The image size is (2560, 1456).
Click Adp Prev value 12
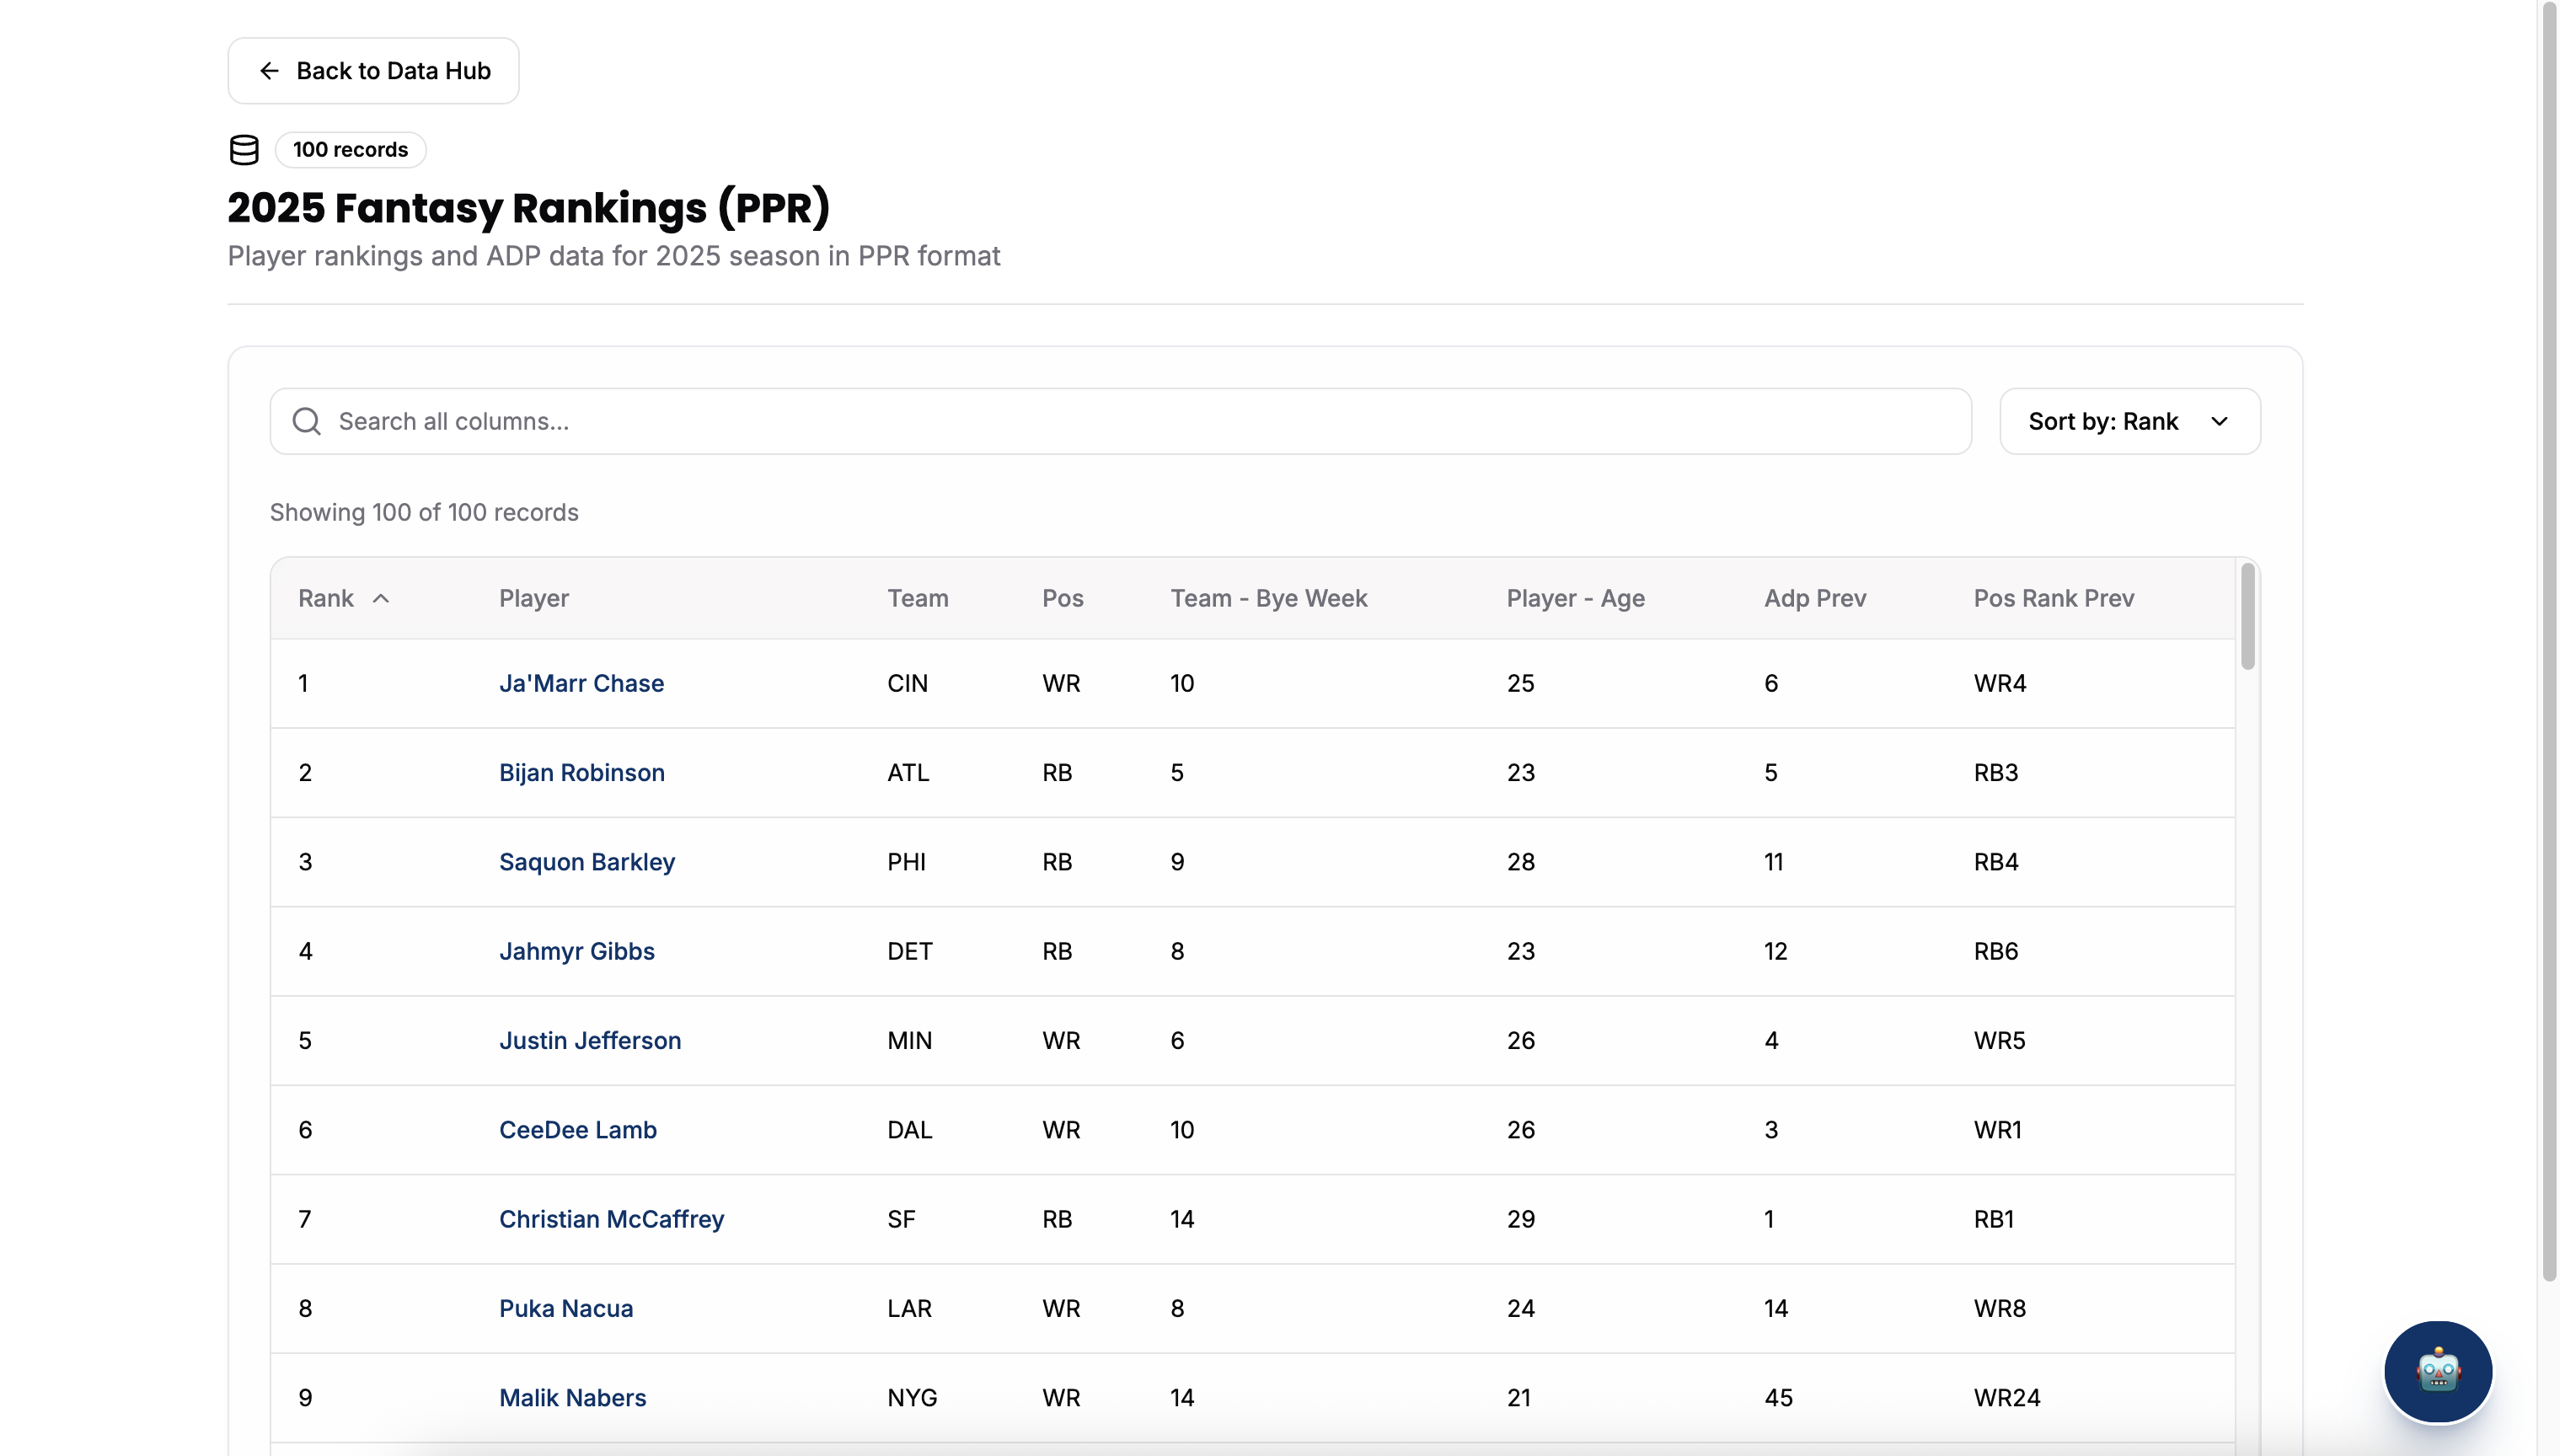coord(1776,951)
